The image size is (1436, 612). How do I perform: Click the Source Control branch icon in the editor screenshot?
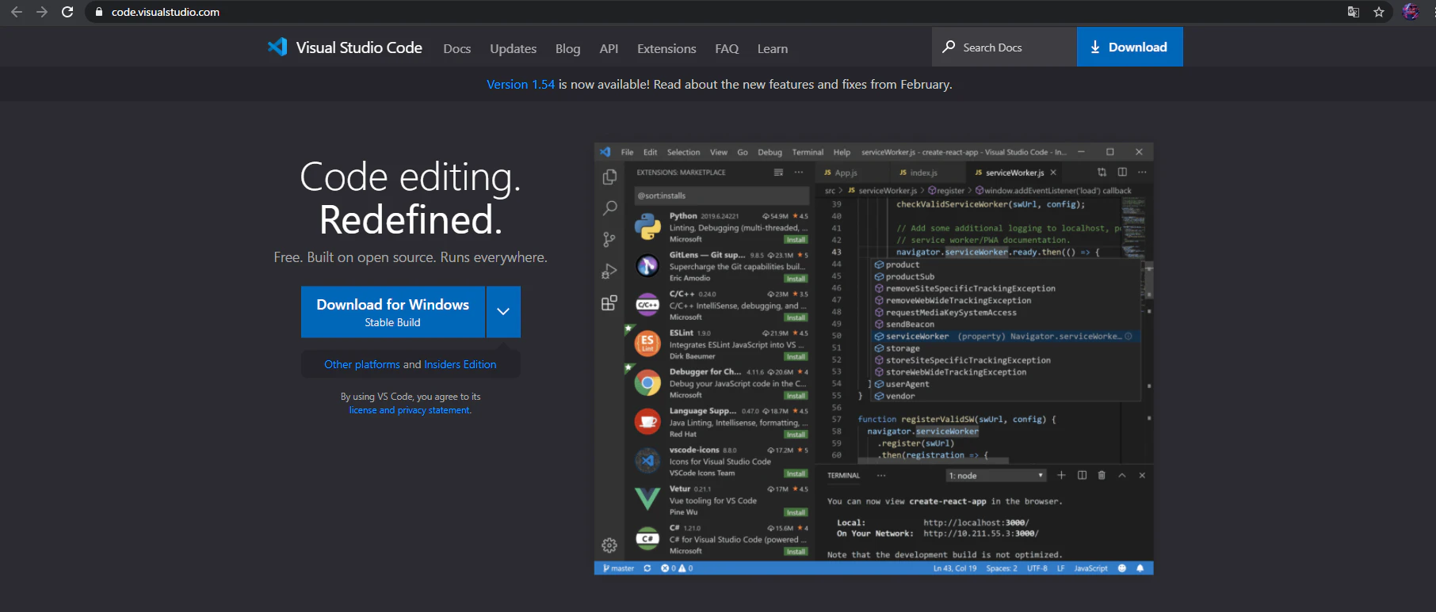(609, 239)
